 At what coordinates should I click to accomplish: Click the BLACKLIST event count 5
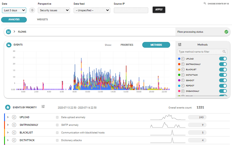coord(197,133)
